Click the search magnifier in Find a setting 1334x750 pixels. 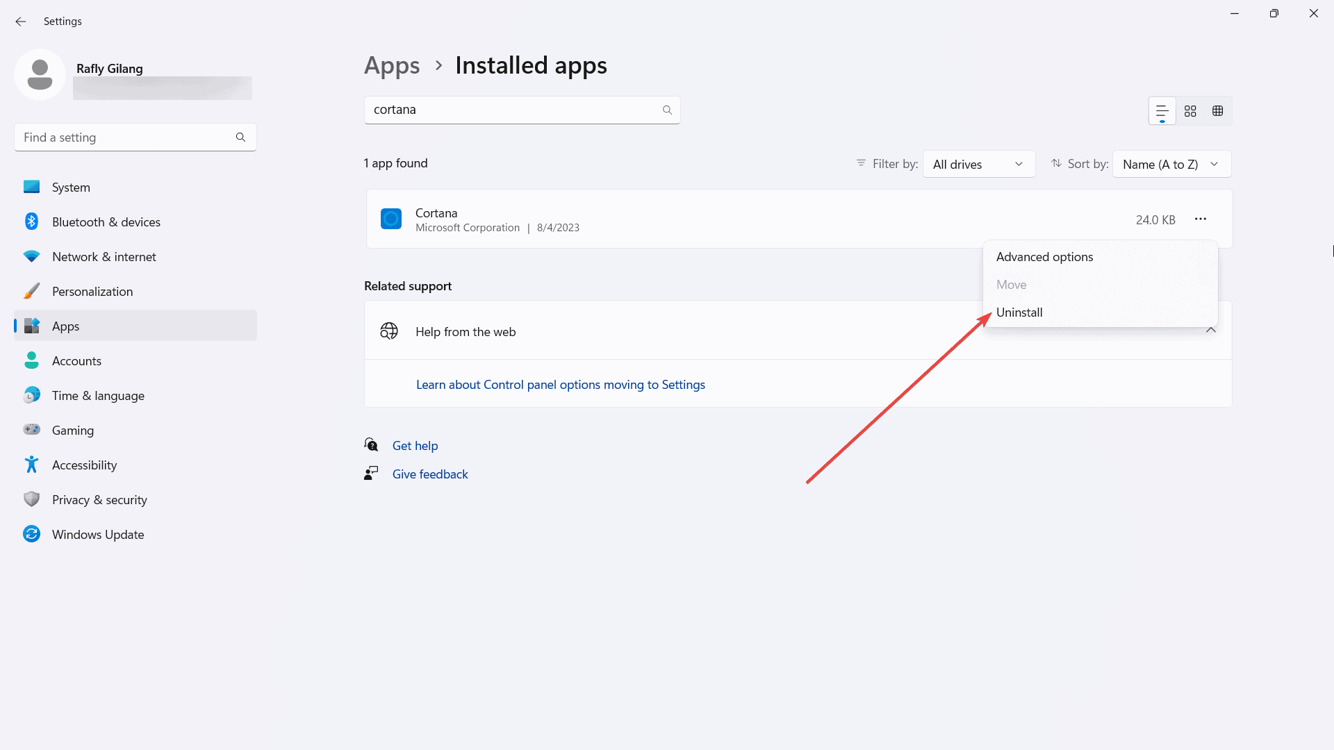(x=240, y=137)
